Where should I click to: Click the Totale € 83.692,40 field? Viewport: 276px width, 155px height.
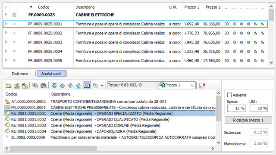(x=132, y=85)
